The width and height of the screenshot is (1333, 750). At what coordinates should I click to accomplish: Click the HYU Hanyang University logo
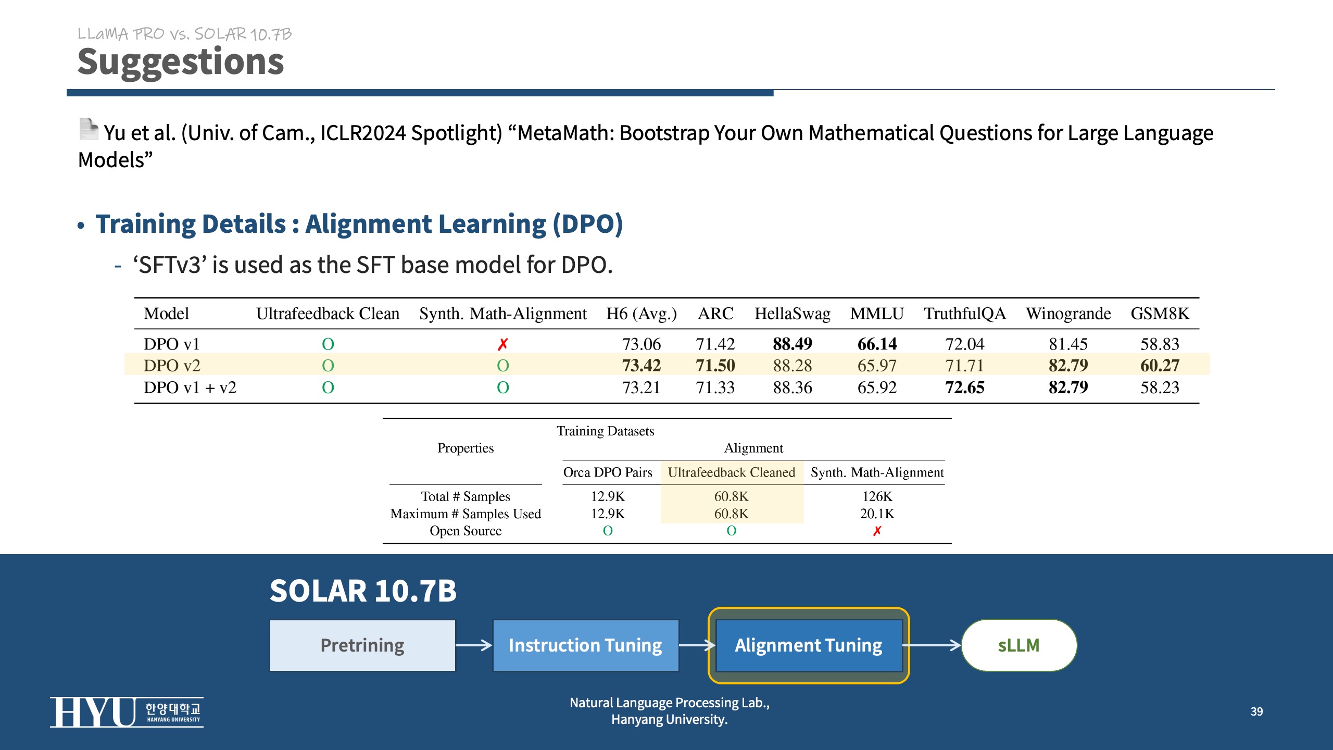127,711
